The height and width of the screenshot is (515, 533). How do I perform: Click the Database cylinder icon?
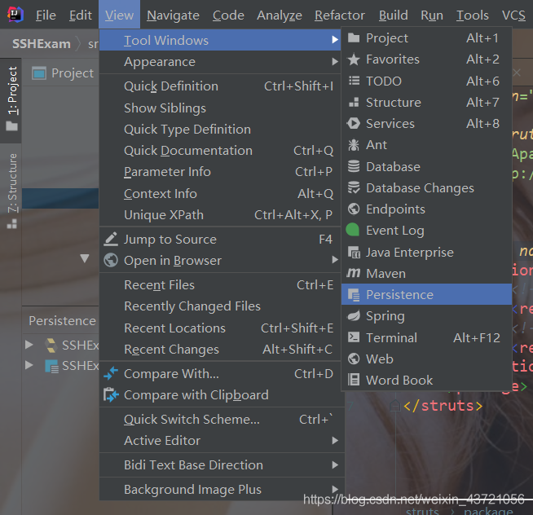tap(354, 166)
